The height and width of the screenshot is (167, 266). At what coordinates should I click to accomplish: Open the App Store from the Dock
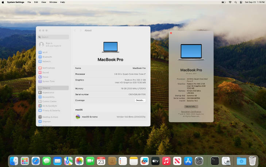click(x=188, y=161)
